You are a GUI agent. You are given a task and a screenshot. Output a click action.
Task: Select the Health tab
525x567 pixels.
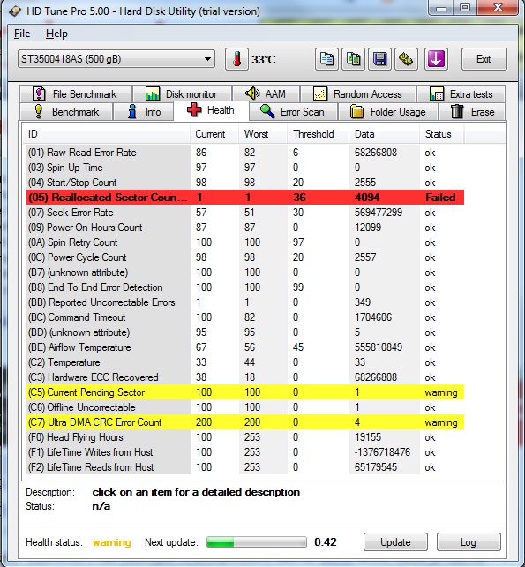click(x=211, y=110)
